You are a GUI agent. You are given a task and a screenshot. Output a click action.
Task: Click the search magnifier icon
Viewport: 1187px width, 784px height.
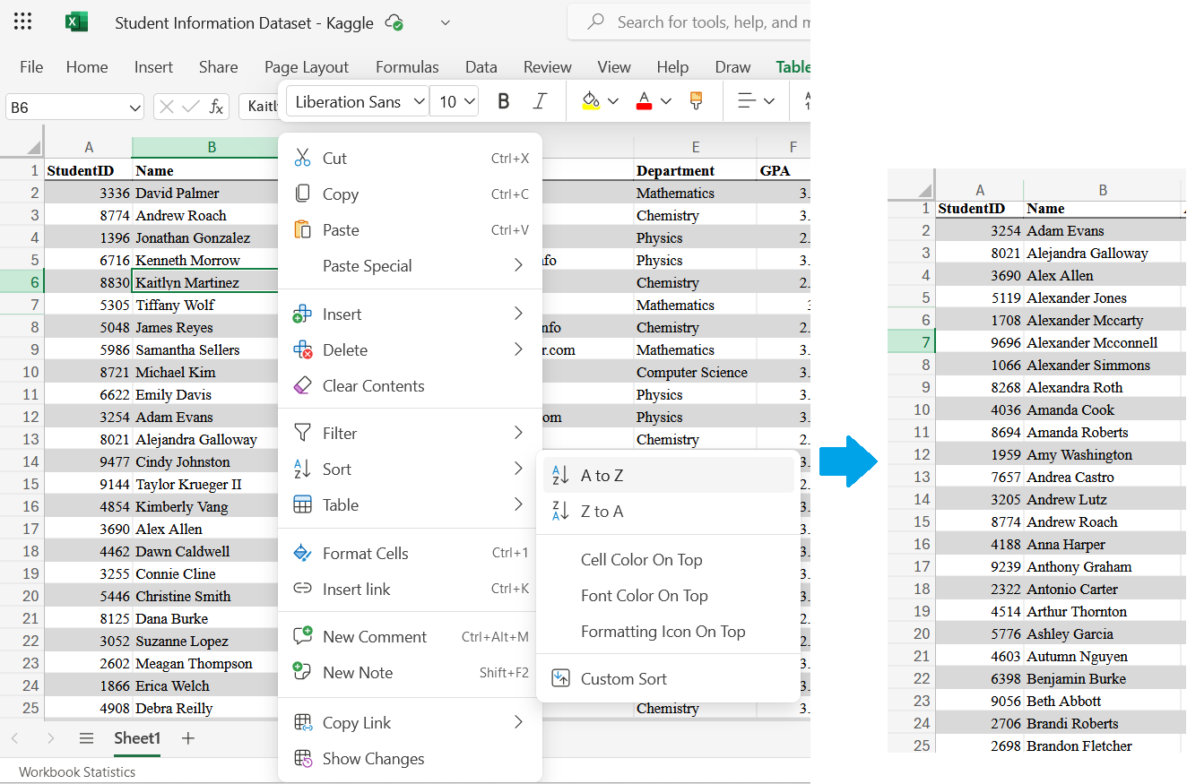click(595, 22)
